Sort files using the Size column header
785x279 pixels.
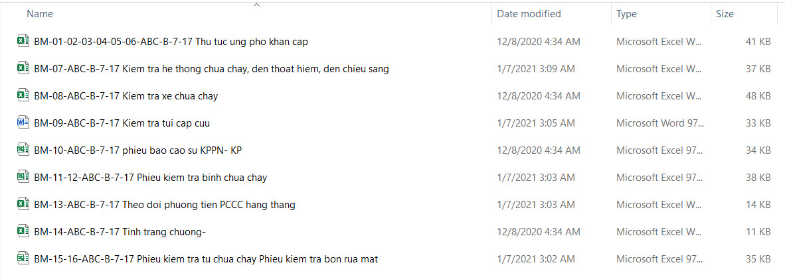(x=725, y=14)
